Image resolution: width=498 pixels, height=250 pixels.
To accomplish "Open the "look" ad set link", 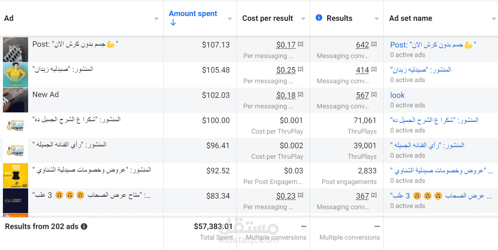I will [397, 95].
